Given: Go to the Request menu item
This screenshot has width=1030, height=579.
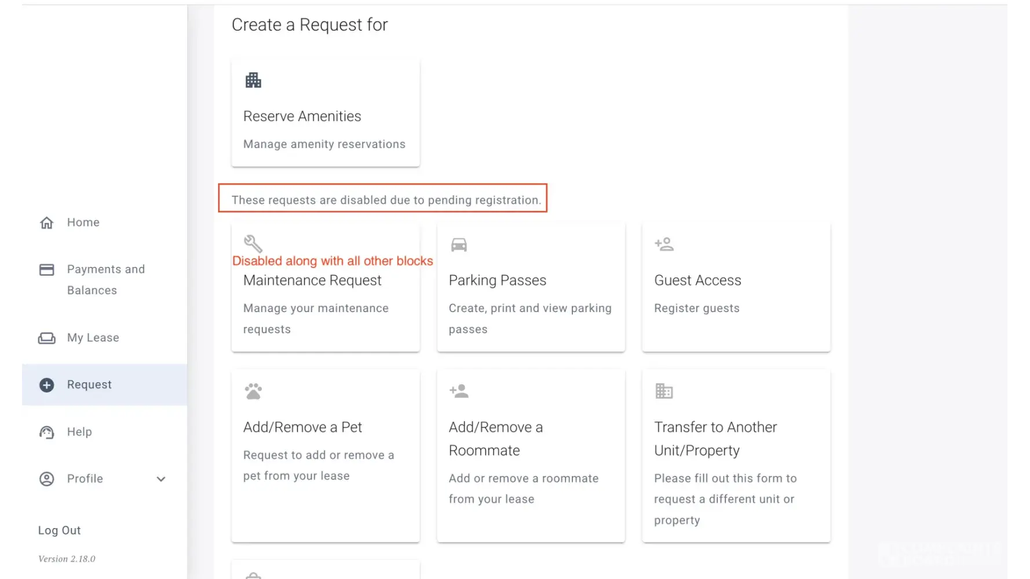Looking at the screenshot, I should (89, 384).
